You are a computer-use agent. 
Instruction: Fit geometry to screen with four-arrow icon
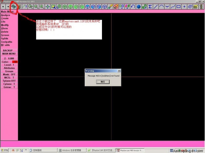click(48, 7)
